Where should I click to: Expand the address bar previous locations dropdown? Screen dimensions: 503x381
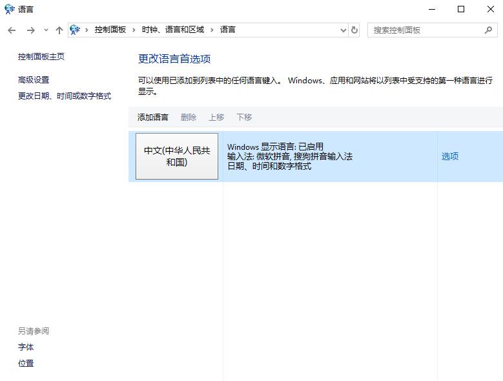tap(343, 30)
